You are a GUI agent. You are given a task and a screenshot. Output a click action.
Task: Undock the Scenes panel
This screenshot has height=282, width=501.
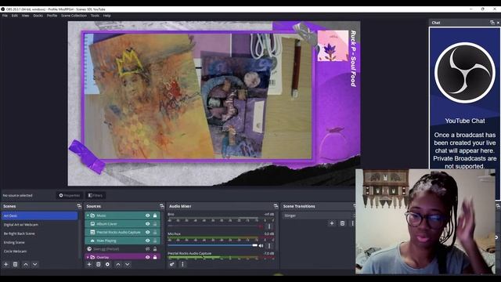tap(79, 206)
